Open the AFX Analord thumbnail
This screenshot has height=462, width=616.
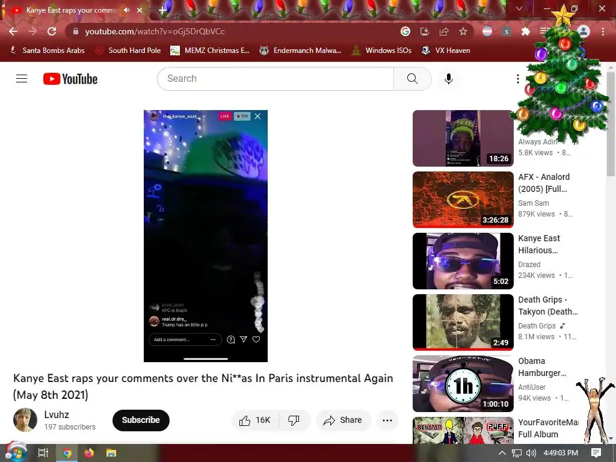tap(463, 200)
